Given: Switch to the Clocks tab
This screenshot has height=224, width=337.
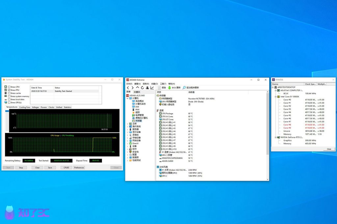Looking at the screenshot, I should pyautogui.click(x=51, y=107).
